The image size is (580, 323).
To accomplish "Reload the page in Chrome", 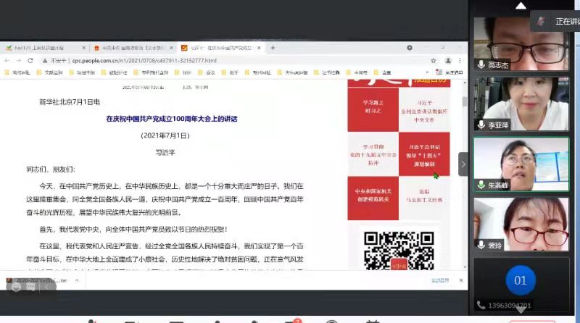I will point(30,61).
